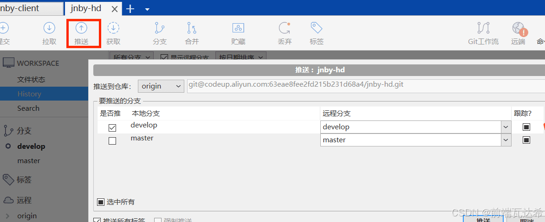Screen dimensions: 545x222
Task: Switch to the jnby-client tab
Action: (31, 8)
